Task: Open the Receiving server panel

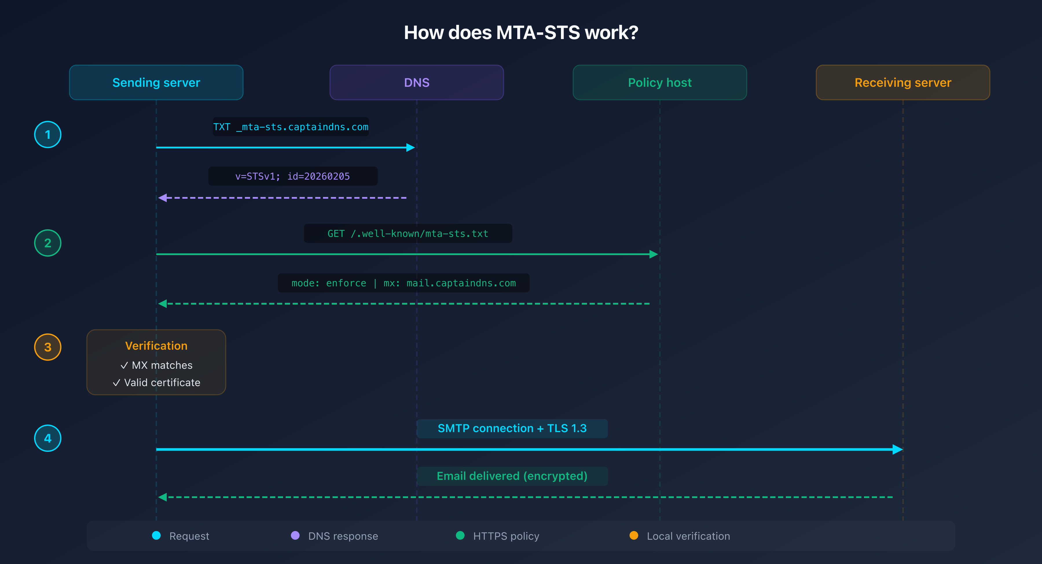Action: pyautogui.click(x=902, y=82)
